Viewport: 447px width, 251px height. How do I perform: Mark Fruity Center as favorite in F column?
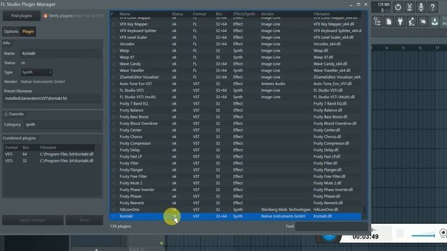(x=114, y=130)
